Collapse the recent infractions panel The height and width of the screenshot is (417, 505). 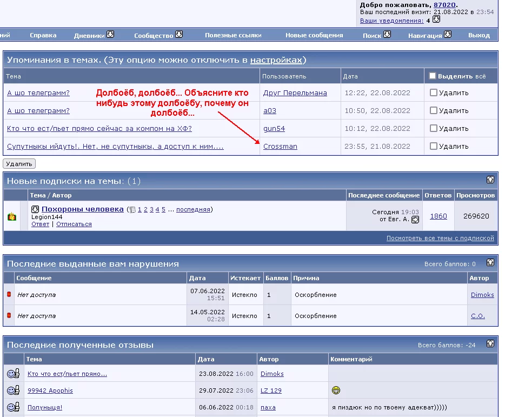pyautogui.click(x=490, y=263)
